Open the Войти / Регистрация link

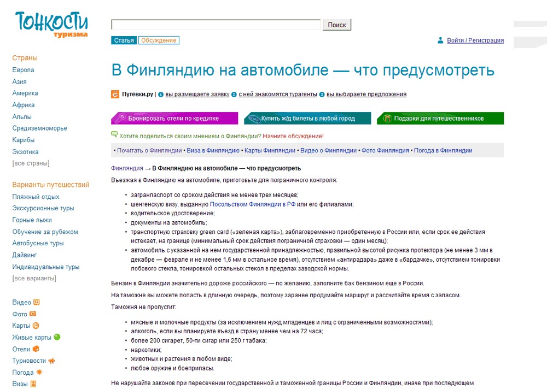(x=475, y=40)
